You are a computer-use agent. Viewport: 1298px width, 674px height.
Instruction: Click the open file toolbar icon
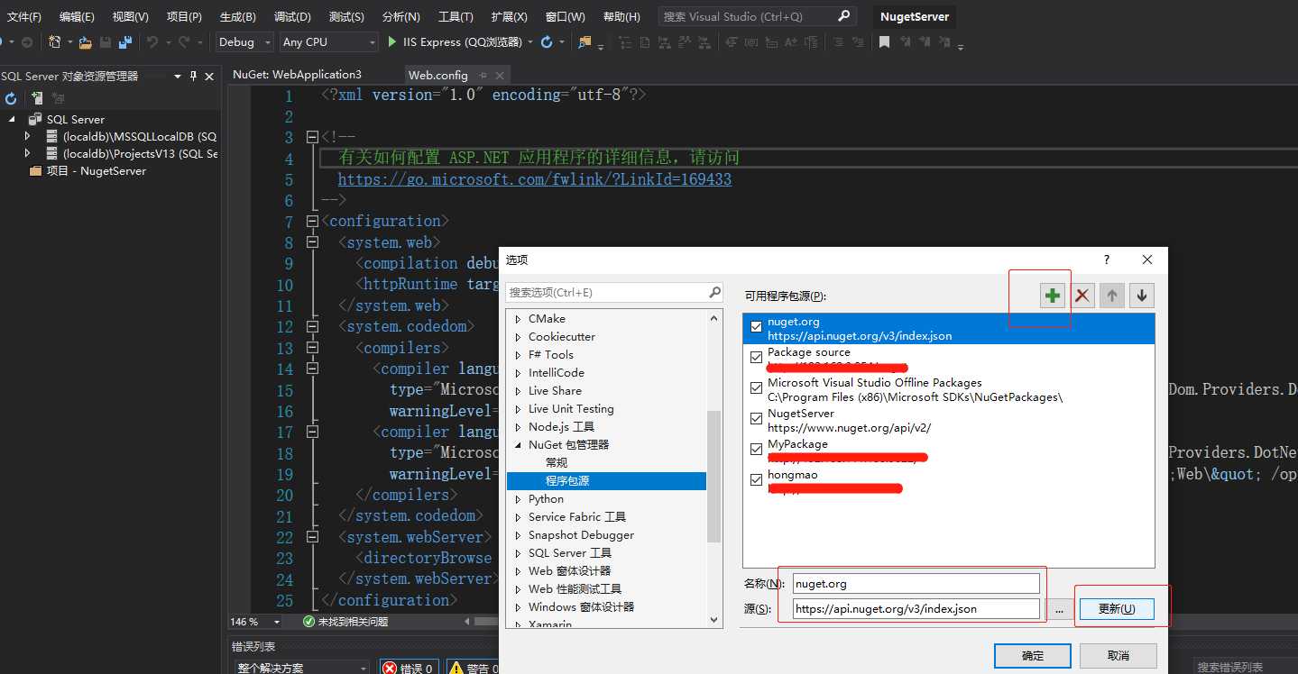85,41
